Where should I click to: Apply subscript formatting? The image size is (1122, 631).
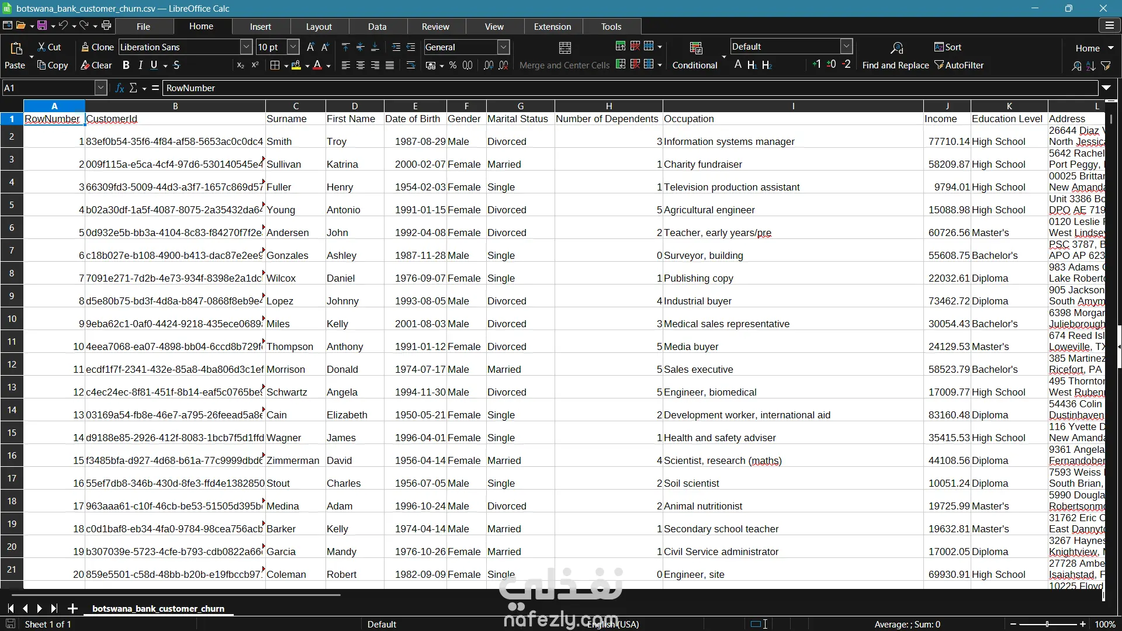pyautogui.click(x=240, y=65)
